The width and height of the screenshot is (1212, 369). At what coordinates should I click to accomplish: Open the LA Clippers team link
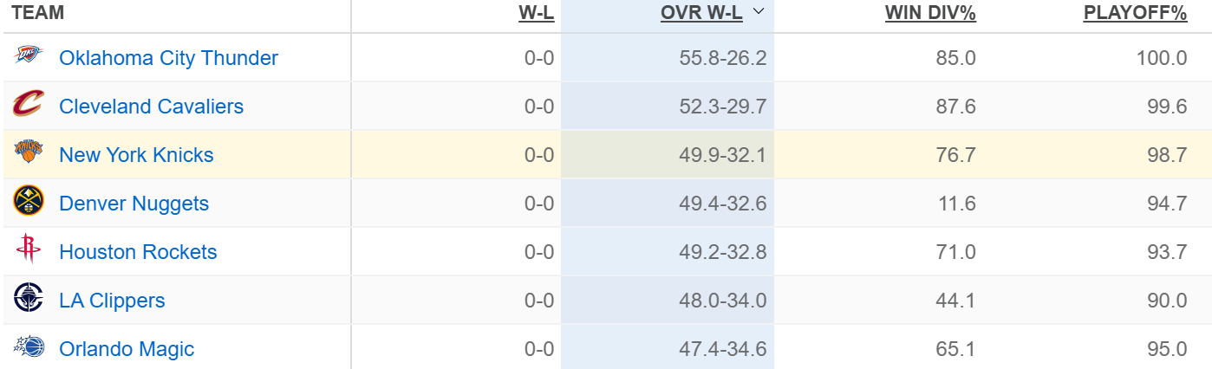coord(112,301)
